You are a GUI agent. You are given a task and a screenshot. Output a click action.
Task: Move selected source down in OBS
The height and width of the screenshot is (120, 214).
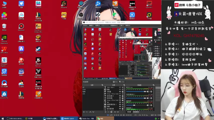tap(118, 112)
